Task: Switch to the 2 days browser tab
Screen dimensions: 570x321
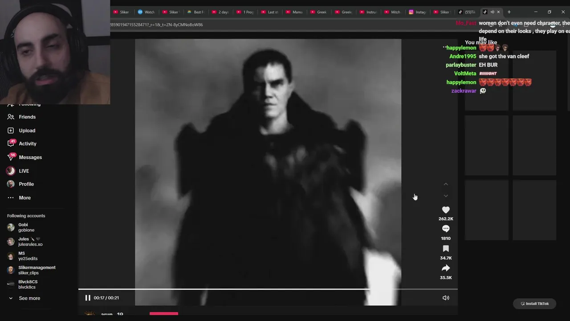Action: point(220,12)
